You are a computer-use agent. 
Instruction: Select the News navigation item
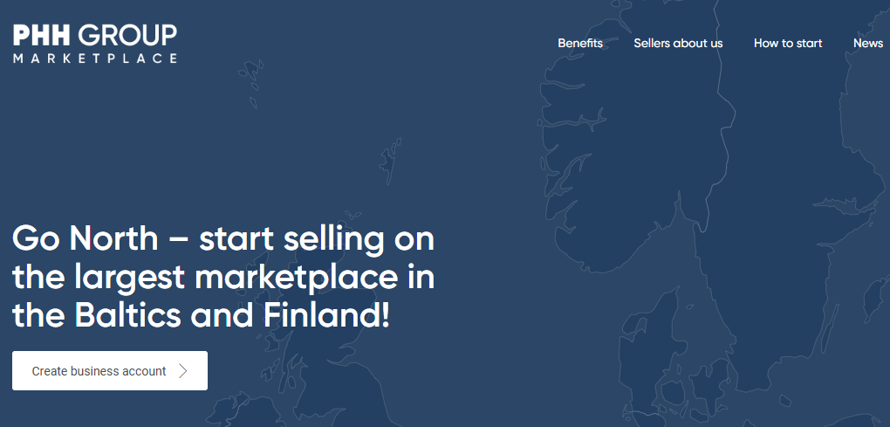868,43
